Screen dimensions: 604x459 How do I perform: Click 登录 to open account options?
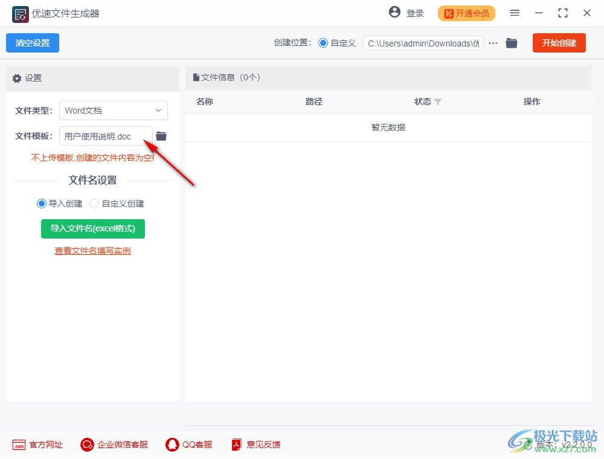click(x=414, y=13)
